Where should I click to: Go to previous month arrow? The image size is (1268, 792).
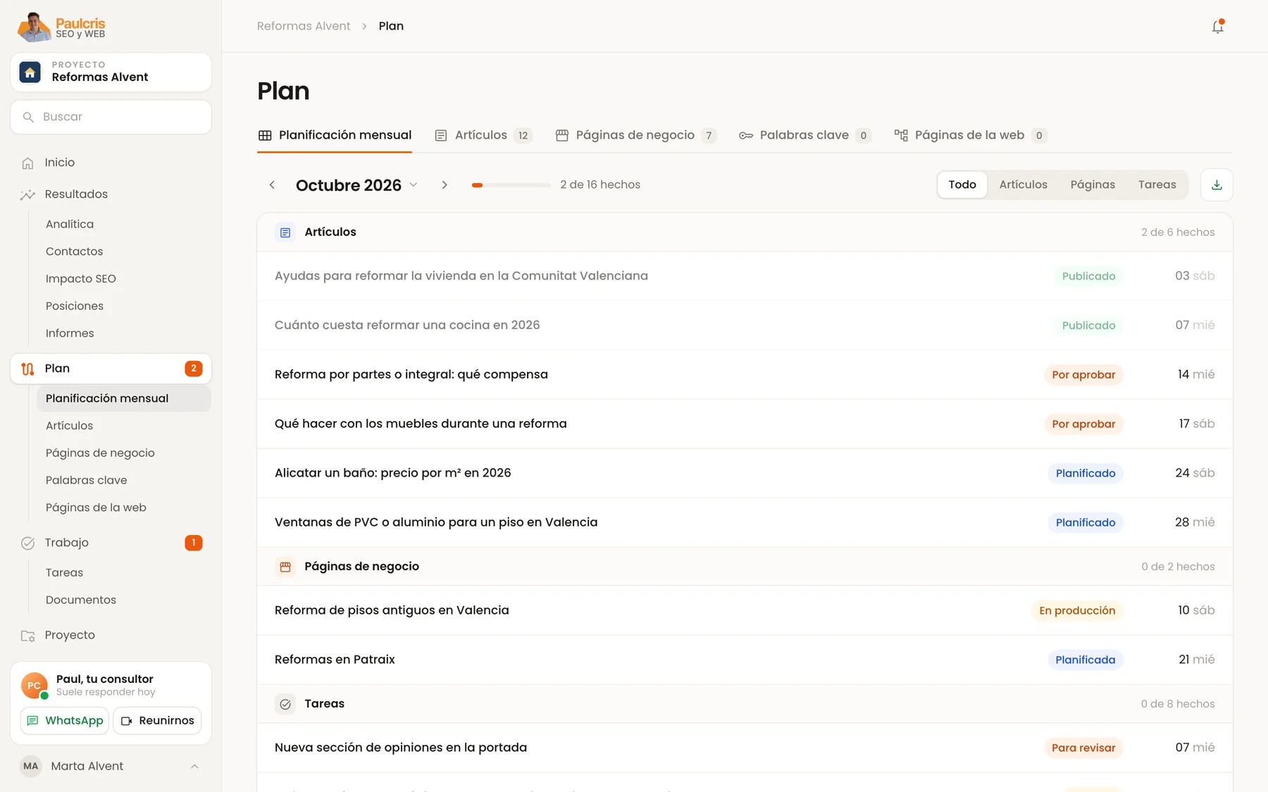(x=272, y=184)
